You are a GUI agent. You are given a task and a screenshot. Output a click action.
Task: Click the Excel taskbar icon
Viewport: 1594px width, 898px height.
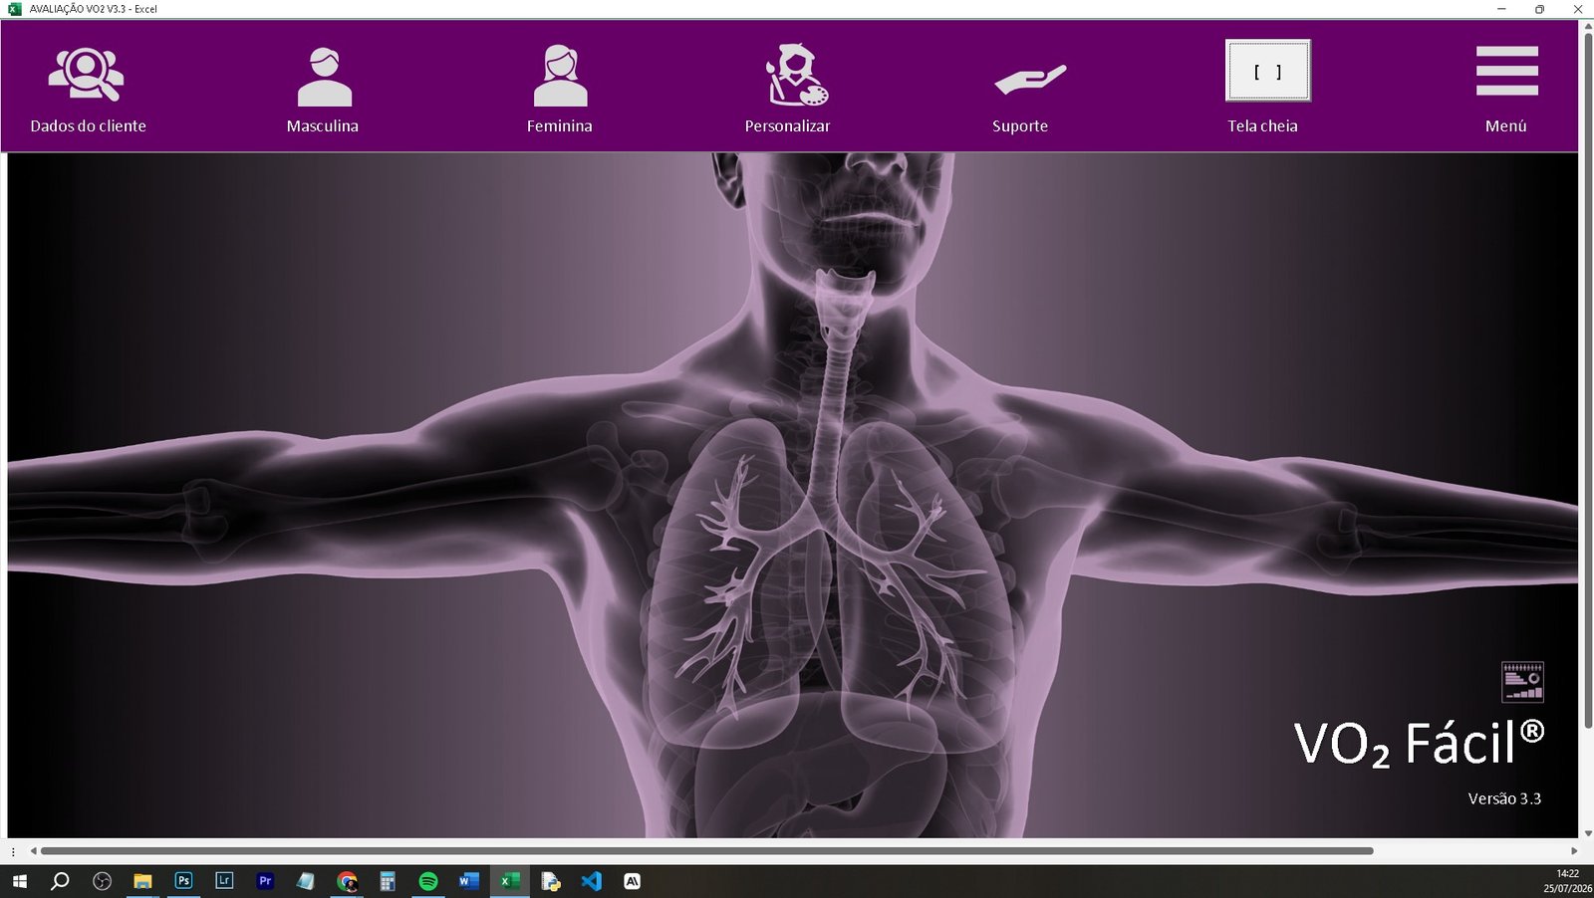[510, 881]
